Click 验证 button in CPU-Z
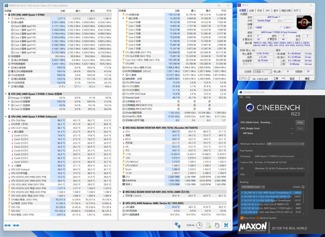This screenshot has height=237, width=325. (292, 79)
